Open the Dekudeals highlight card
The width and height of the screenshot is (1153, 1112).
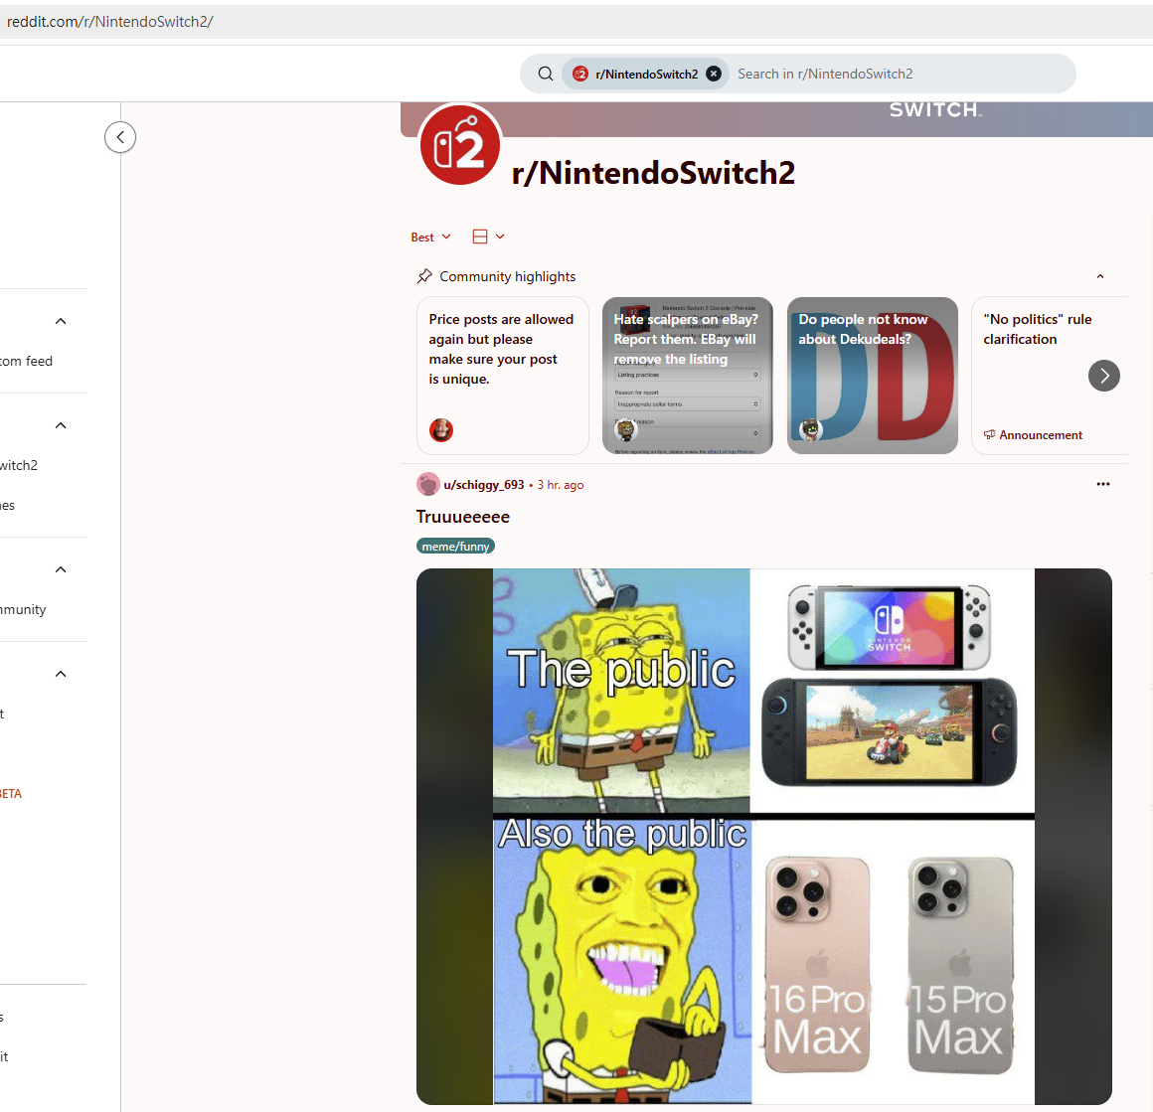pos(872,376)
